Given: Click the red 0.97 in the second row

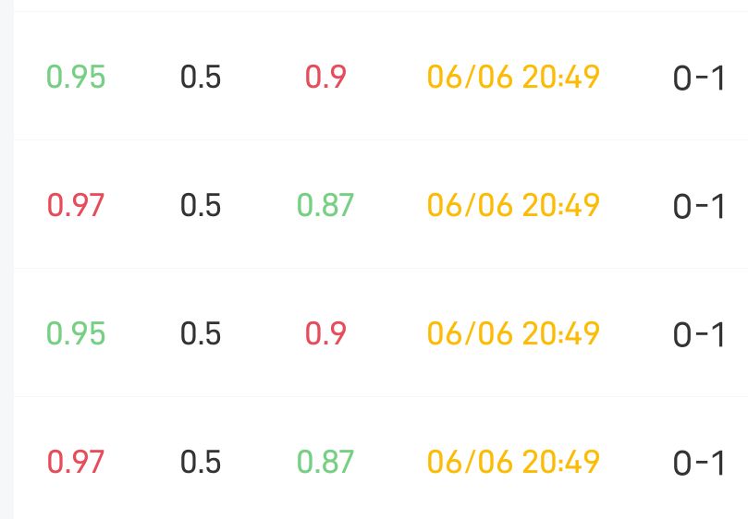Looking at the screenshot, I should pos(76,205).
